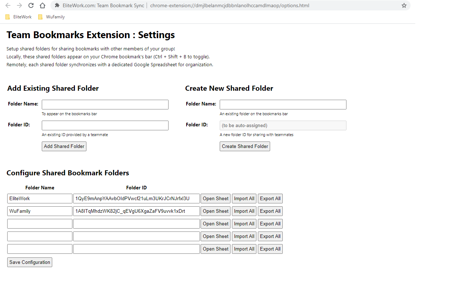Screen dimensions: 461x288
Task: Click the browser forward arrow
Action: click(19, 5)
